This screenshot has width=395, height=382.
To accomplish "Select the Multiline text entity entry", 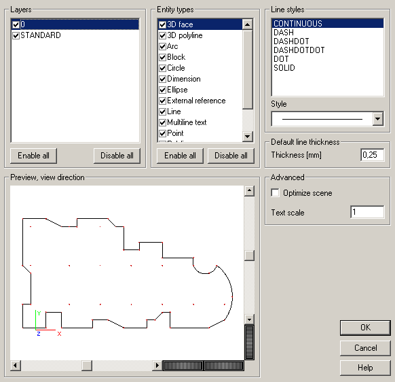I will pyautogui.click(x=187, y=122).
